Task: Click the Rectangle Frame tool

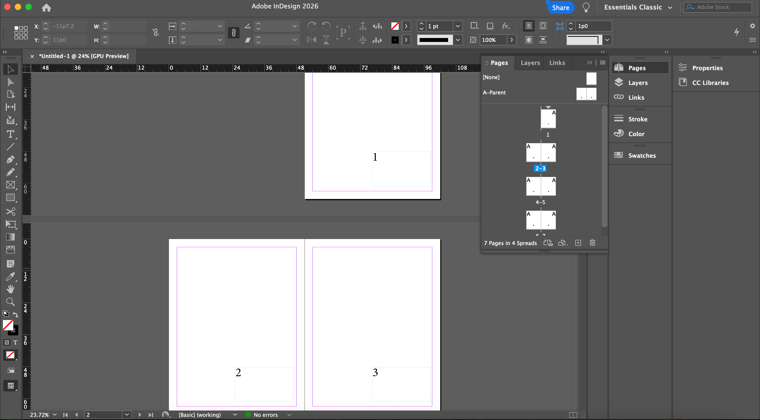Action: click(10, 185)
